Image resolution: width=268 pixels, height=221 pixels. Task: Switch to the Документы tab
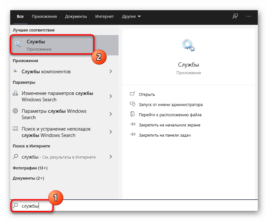76,16
